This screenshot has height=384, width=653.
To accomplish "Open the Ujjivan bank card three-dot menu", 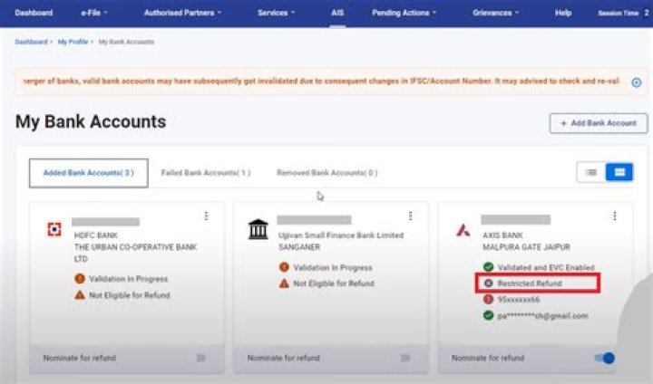I will 410,216.
